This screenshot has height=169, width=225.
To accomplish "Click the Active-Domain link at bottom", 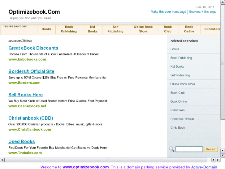I will click(204, 167).
